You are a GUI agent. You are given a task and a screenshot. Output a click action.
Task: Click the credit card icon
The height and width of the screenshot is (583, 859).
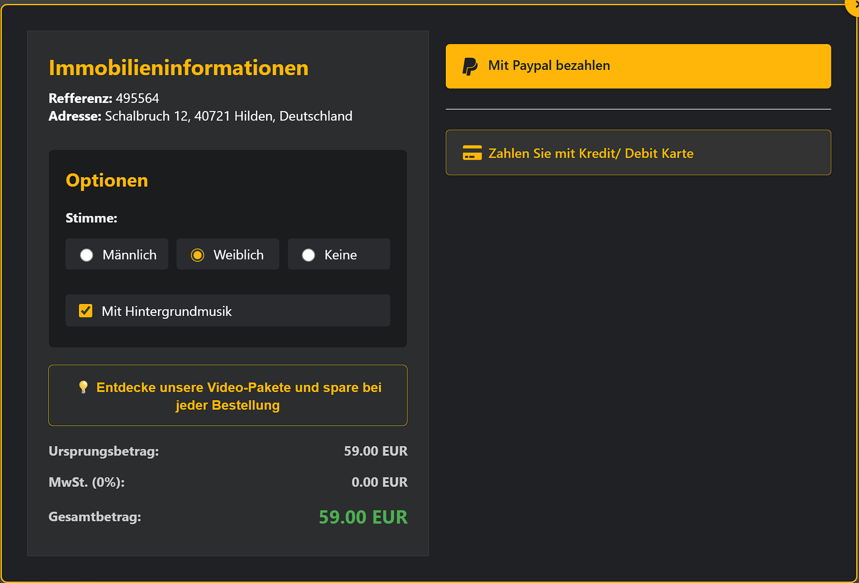(472, 153)
